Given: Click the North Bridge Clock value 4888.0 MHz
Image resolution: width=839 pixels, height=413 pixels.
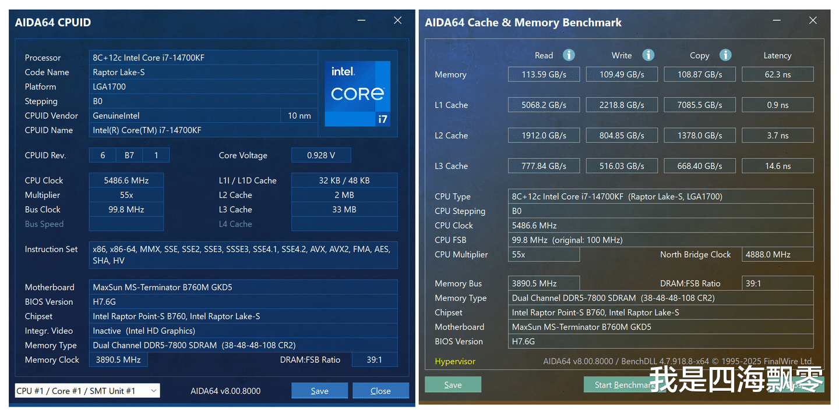Looking at the screenshot, I should (778, 254).
